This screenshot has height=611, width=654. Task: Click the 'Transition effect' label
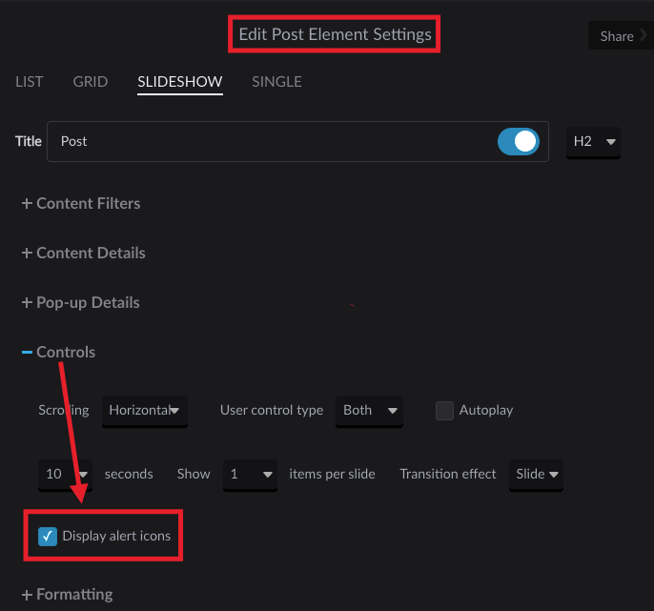pos(447,474)
